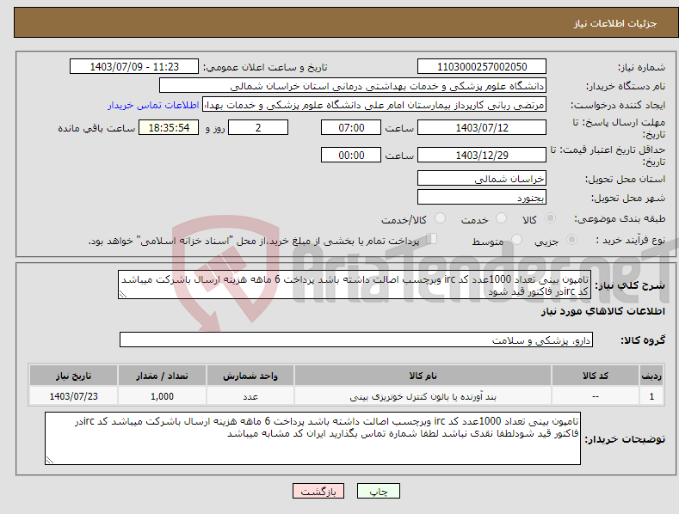The image size is (679, 514).
Task: Toggle the اسناد خزانه اسلامی payment checkbox
Action: point(431,239)
